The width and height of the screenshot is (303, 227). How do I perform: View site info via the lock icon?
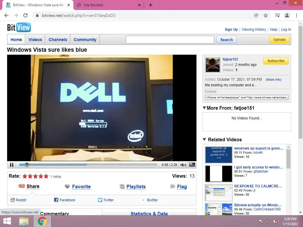37,15
